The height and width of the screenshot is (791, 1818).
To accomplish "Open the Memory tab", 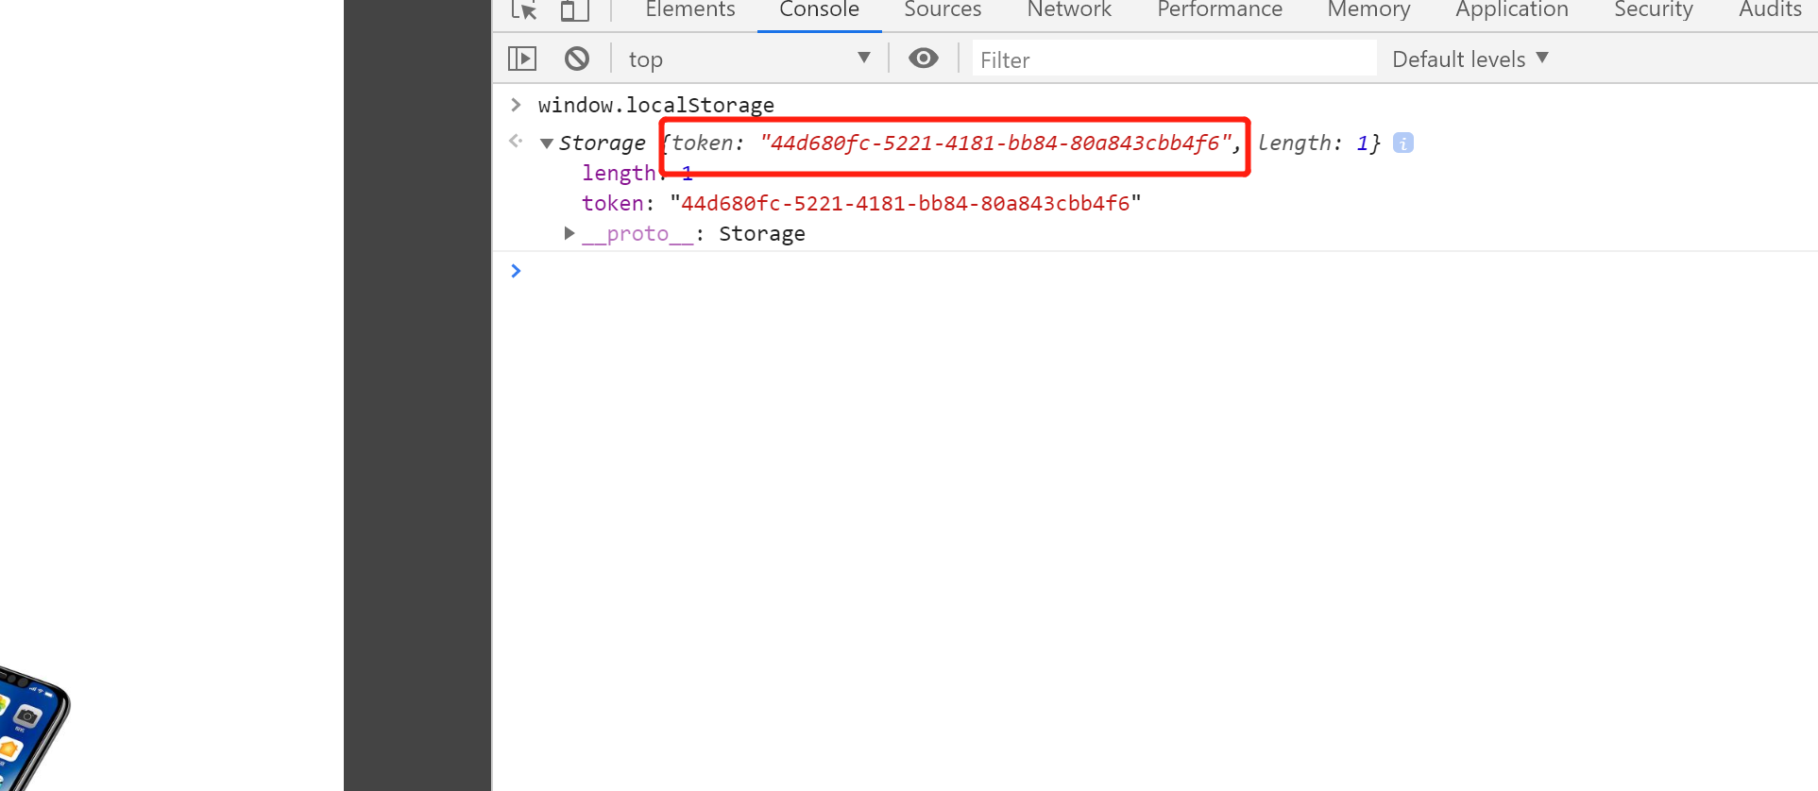I will pyautogui.click(x=1368, y=10).
